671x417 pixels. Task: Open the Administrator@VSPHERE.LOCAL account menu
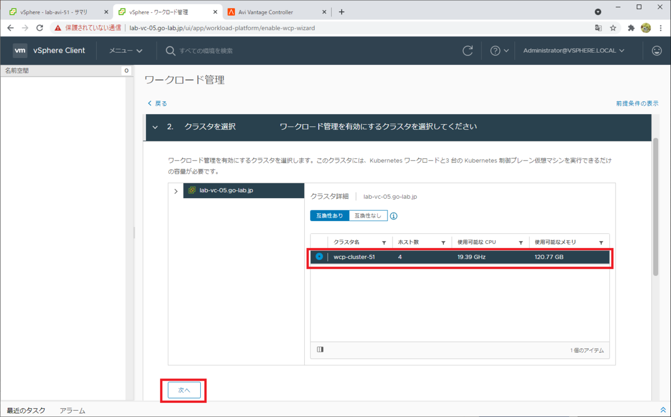click(x=573, y=50)
